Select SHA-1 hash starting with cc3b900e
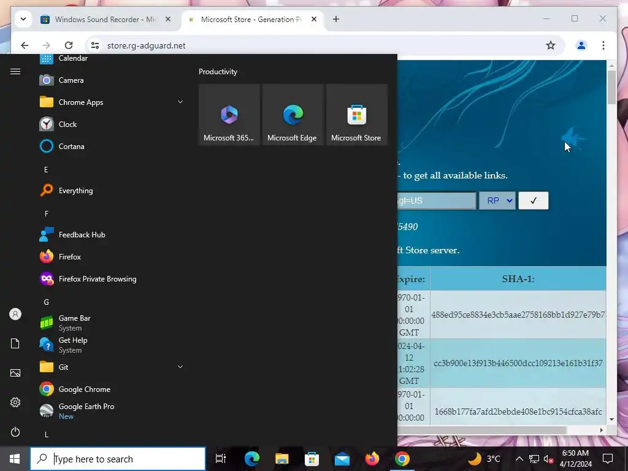 click(518, 363)
